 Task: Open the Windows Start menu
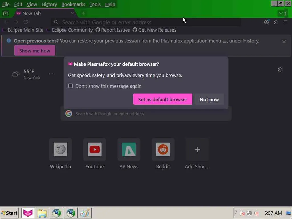[x=9, y=213]
